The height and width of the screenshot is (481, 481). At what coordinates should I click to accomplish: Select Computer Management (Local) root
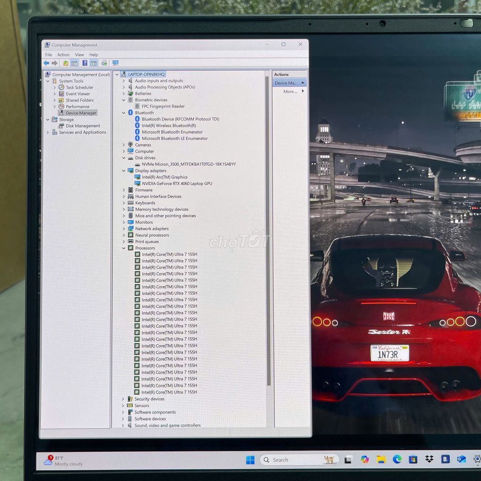point(81,75)
